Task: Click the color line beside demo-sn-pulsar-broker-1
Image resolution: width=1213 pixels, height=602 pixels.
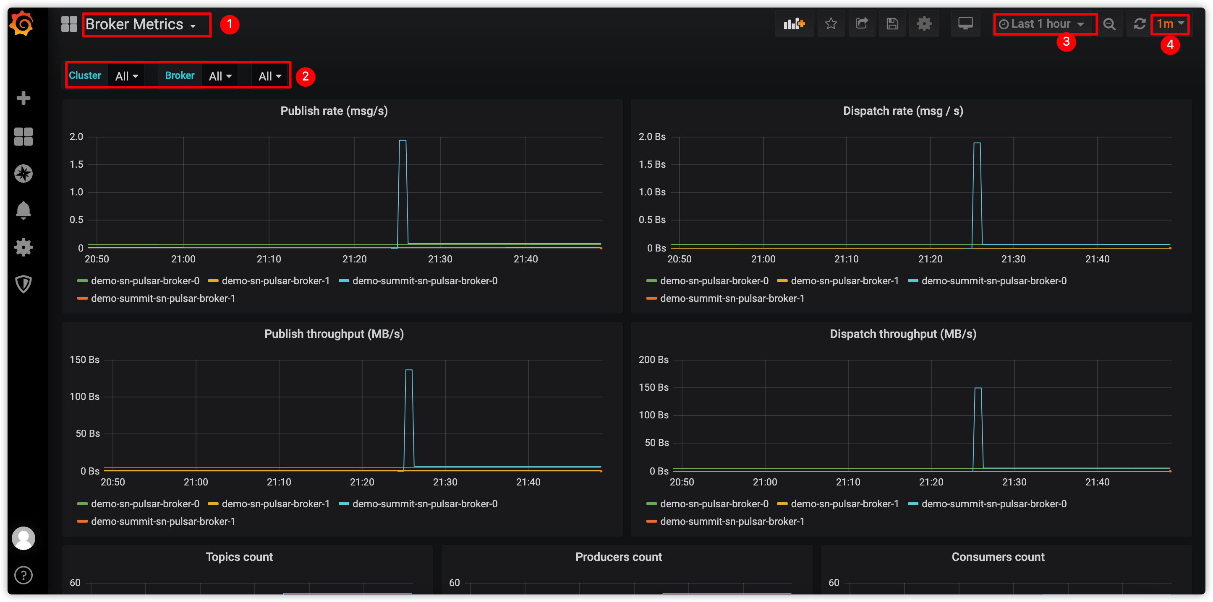Action: pyautogui.click(x=213, y=280)
